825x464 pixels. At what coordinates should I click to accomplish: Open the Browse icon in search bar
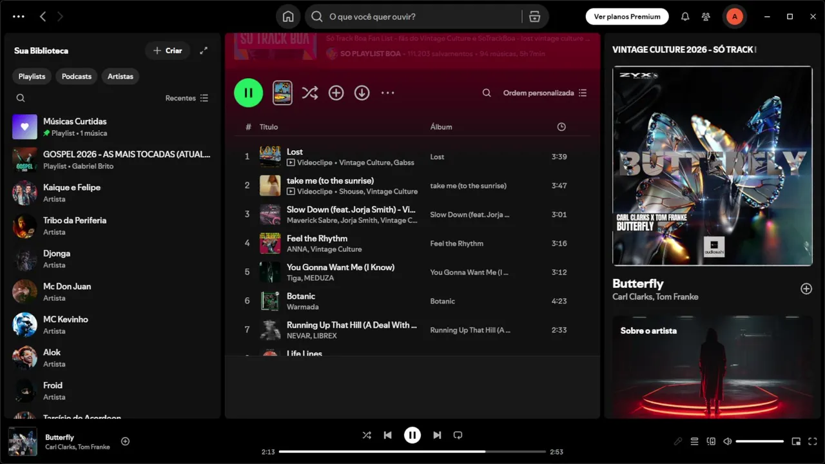pyautogui.click(x=534, y=17)
